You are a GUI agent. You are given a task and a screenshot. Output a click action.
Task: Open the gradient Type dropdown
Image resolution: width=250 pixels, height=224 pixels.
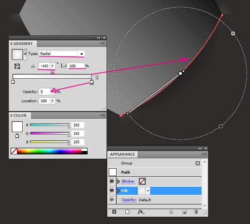click(x=82, y=54)
